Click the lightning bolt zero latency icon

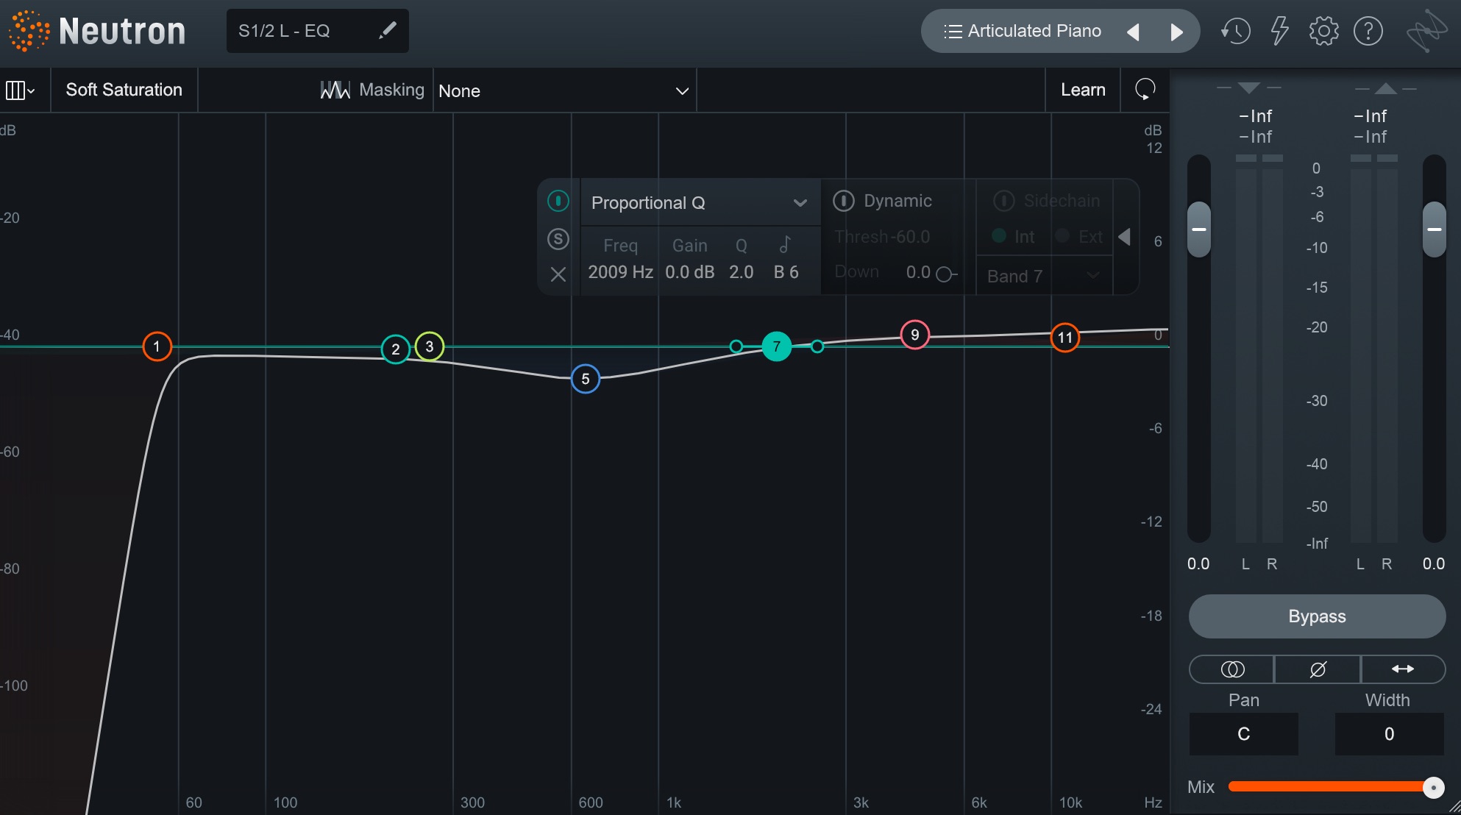(1279, 31)
